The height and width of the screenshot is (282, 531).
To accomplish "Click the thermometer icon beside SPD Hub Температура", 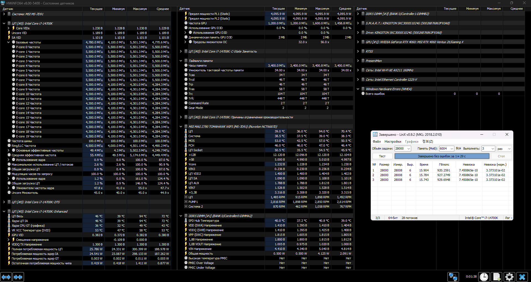I will click(x=186, y=221).
